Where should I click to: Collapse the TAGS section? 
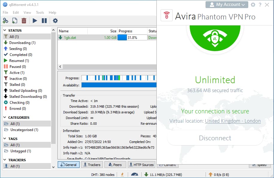coord(5,139)
